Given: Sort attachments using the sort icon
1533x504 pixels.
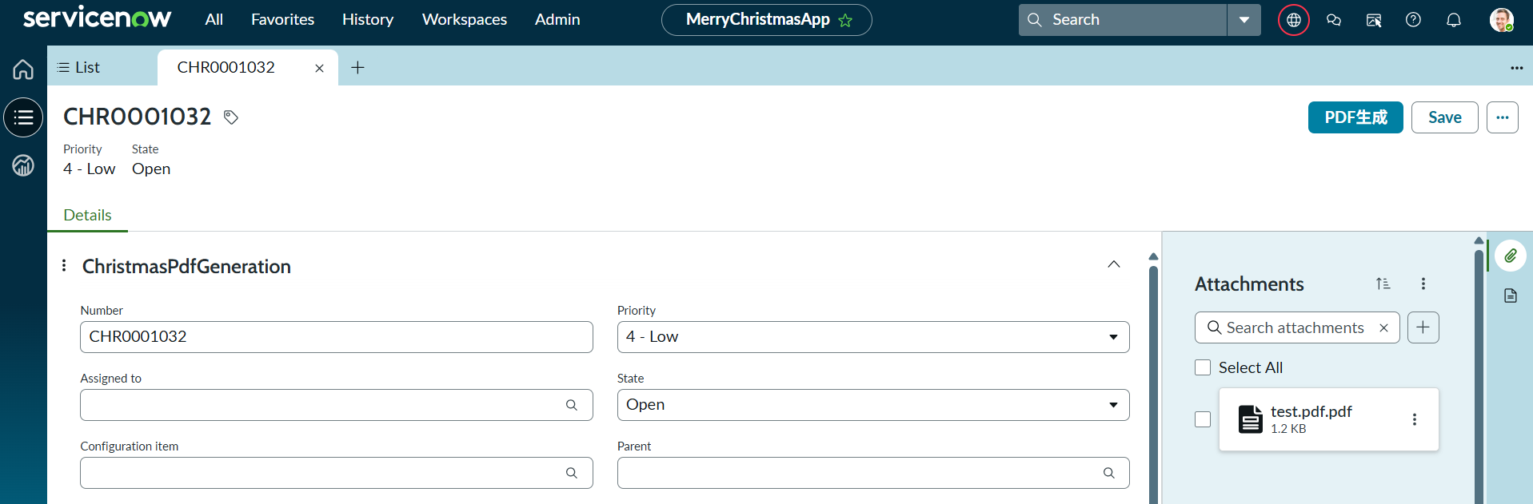Looking at the screenshot, I should [1383, 284].
